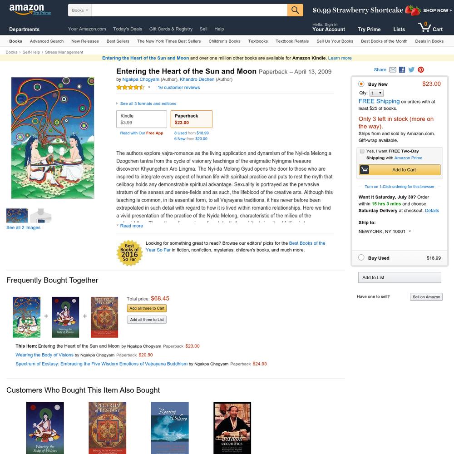Screen dimensions: 454x454
Task: Pin this book on Pinterest
Action: pyautogui.click(x=421, y=70)
